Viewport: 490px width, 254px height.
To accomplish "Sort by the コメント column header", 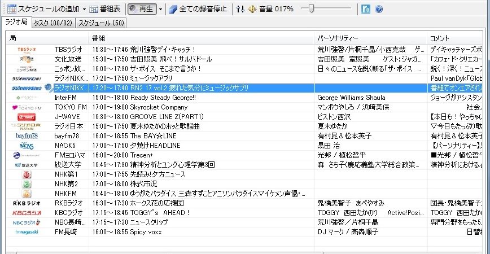I will pos(454,38).
